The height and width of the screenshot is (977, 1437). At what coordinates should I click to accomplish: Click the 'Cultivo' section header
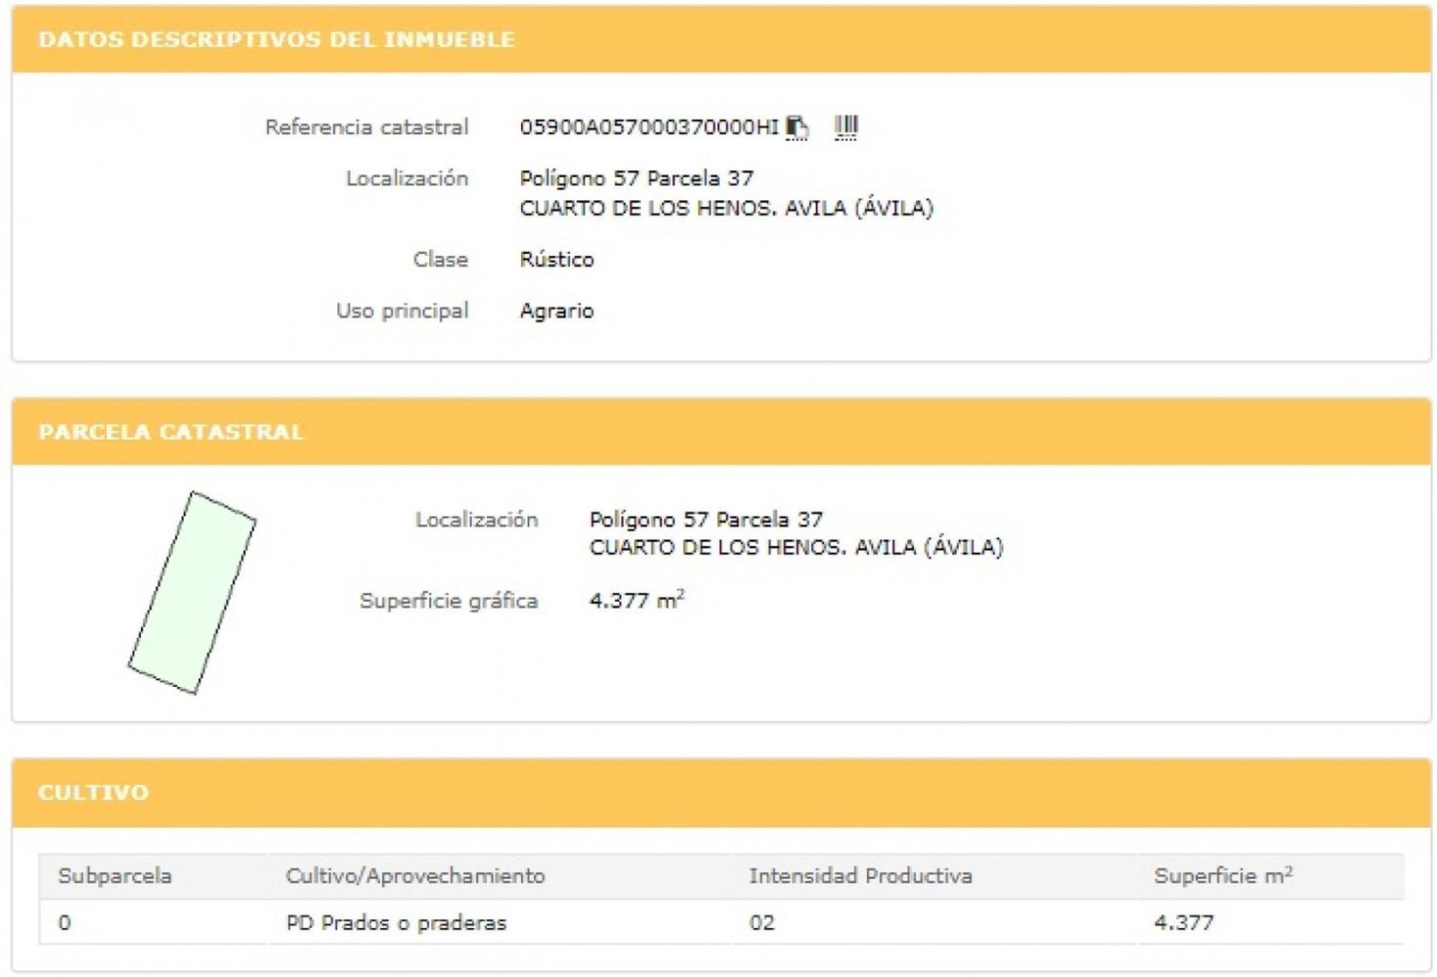(93, 792)
